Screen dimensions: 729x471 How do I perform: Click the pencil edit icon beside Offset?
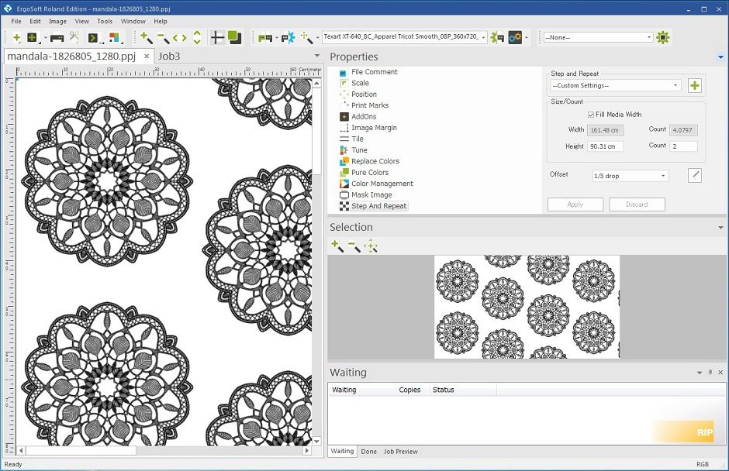click(x=695, y=176)
